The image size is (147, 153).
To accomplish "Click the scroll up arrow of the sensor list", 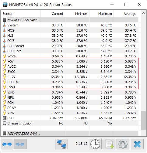I will (143, 13).
